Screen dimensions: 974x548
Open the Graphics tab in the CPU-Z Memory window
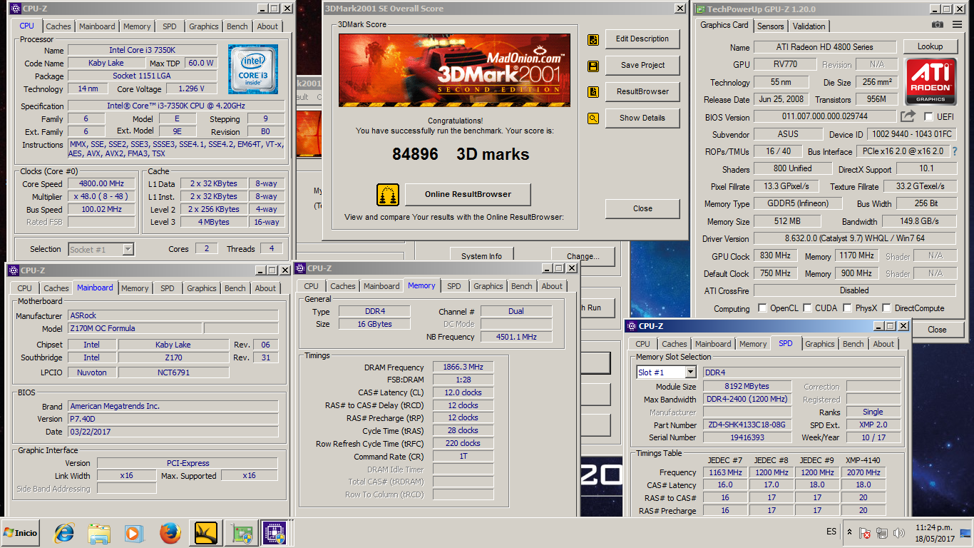click(488, 286)
